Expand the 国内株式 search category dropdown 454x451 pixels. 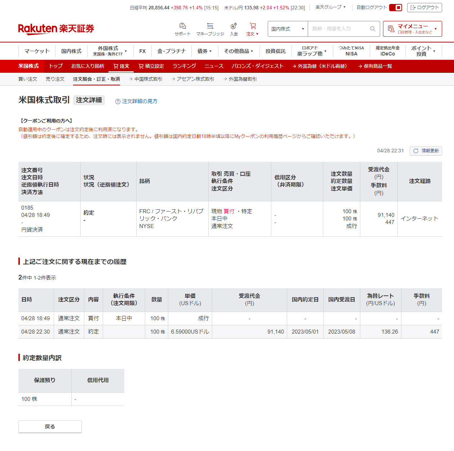tap(288, 29)
